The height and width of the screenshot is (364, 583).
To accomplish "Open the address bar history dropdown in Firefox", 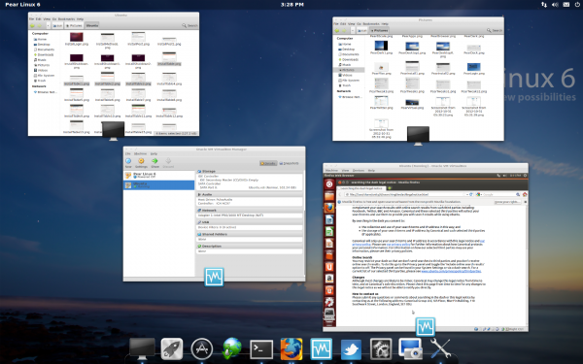I will 467,194.
